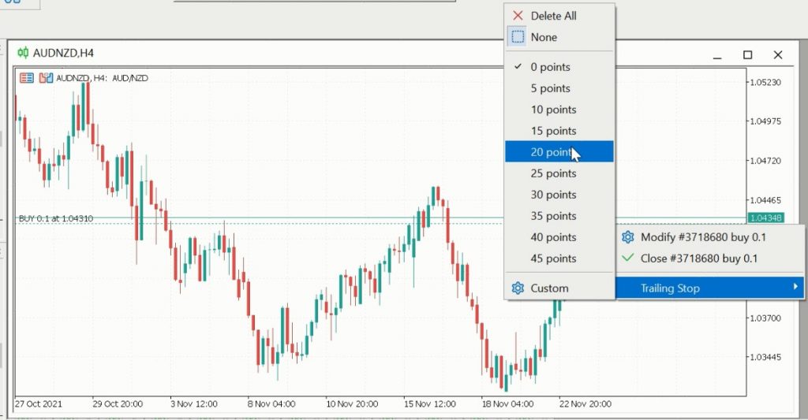Set trailing stop to 40 points
The width and height of the screenshot is (808, 420).
(x=559, y=237)
